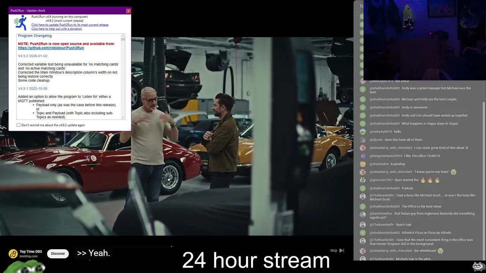486x273 pixels.
Task: Click the 'V4.9.1 2025-10-06' changelog version heading
Action: pyautogui.click(x=33, y=89)
